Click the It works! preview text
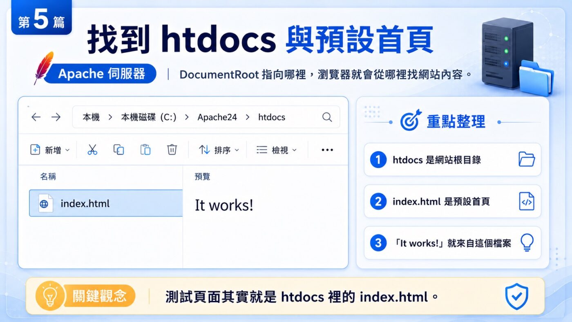The height and width of the screenshot is (322, 572). click(224, 205)
